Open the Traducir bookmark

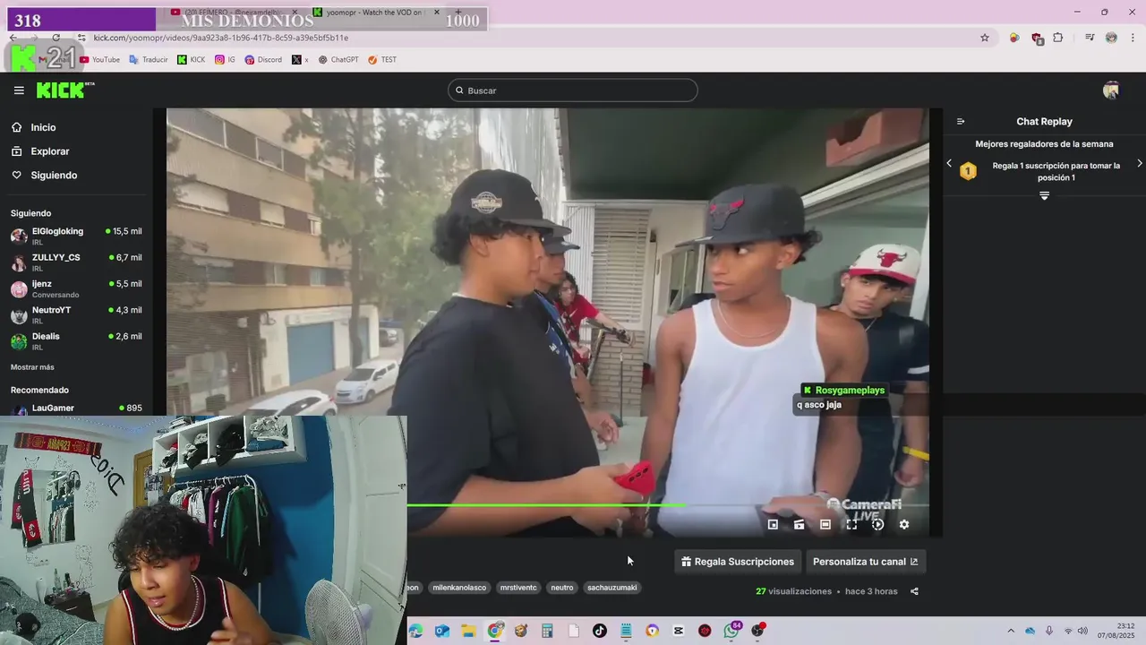click(149, 60)
